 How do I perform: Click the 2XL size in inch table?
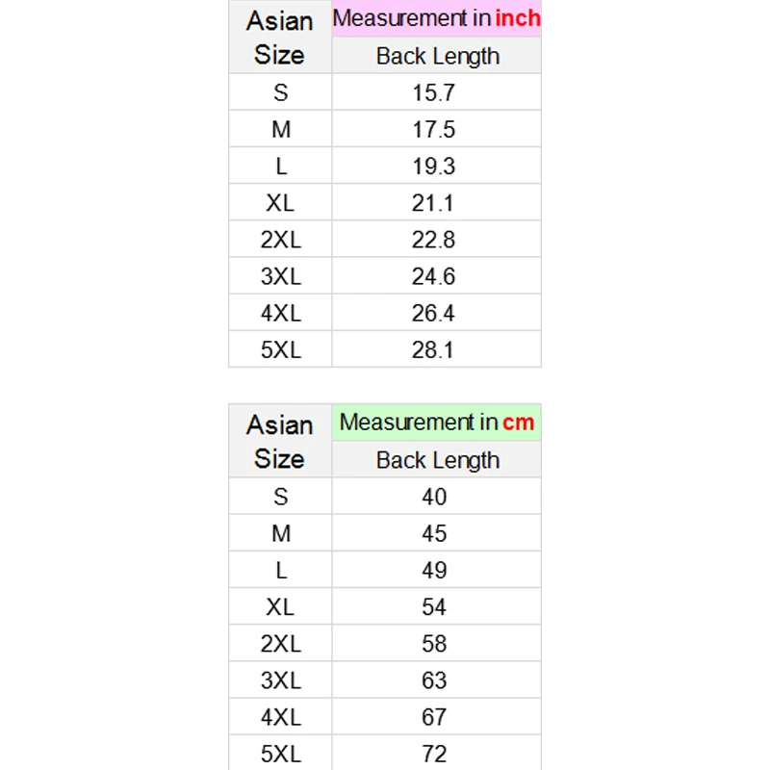click(x=280, y=240)
